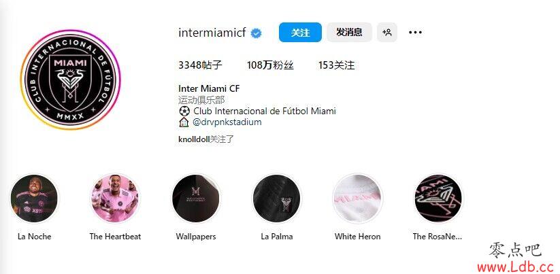This screenshot has height=274, width=560.
Task: Open the La Noche highlight circle
Action: tap(34, 199)
